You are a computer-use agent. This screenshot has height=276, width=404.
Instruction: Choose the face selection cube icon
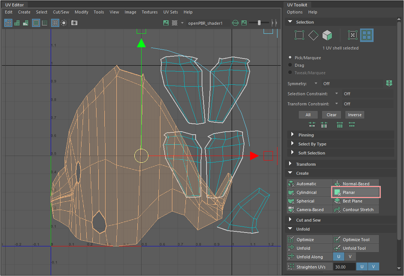pos(327,36)
